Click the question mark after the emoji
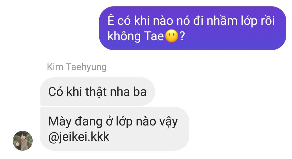Screen dimensions: 292x159 pyautogui.click(x=182, y=36)
